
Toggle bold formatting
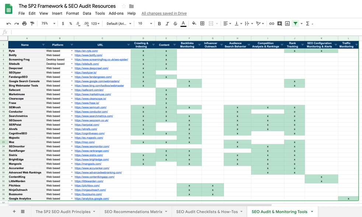[x=159, y=24]
